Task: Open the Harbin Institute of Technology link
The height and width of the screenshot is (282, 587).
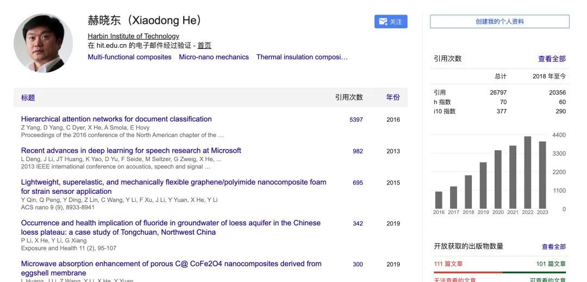Action: [133, 36]
